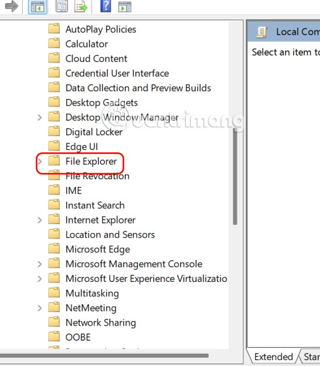Click the Credential User Interface folder icon
Image resolution: width=320 pixels, height=366 pixels.
(x=54, y=72)
